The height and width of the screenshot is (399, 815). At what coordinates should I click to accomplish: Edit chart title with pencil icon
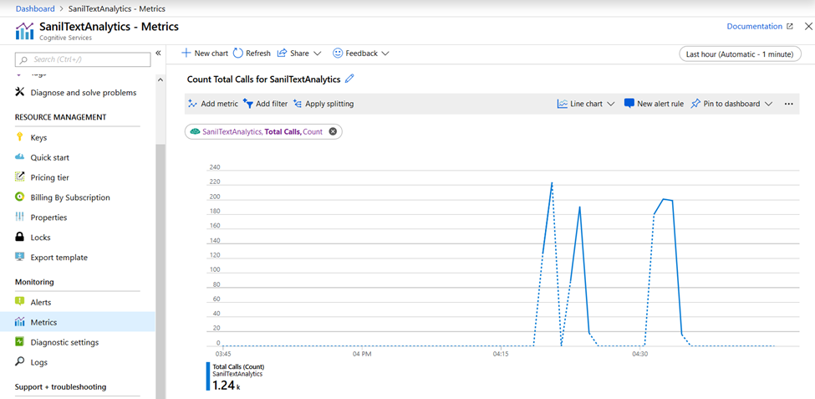(349, 79)
